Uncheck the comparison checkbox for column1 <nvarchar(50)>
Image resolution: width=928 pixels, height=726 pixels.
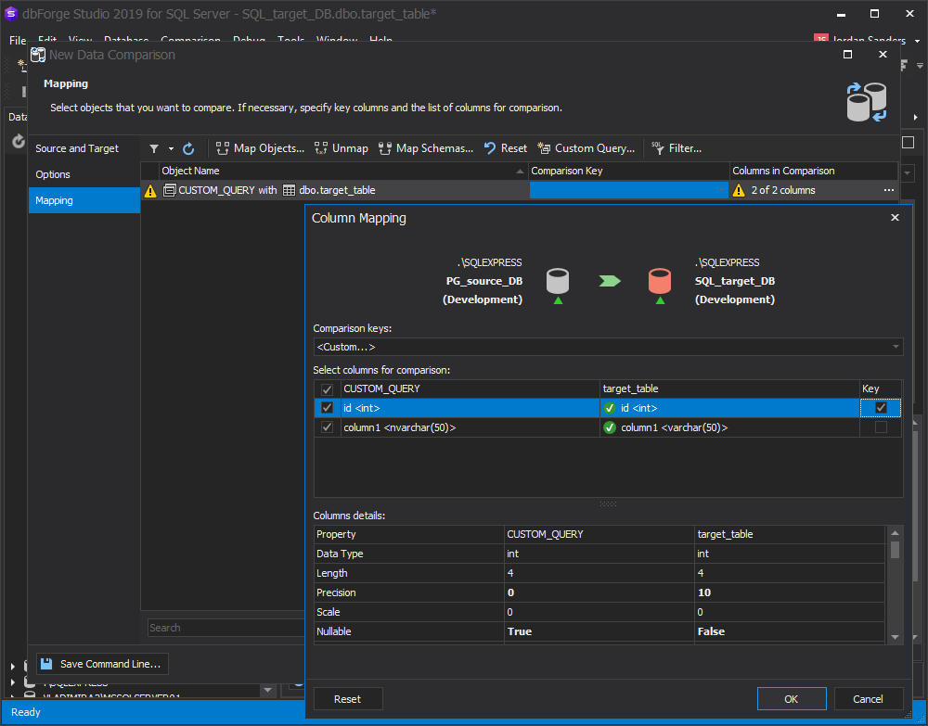(x=327, y=427)
